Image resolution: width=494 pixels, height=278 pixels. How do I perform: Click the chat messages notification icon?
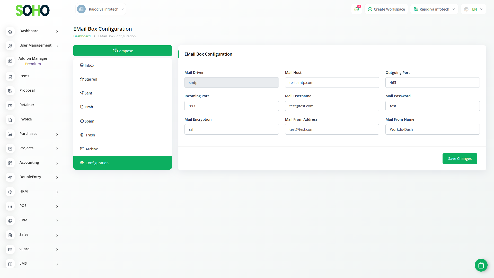[x=357, y=9]
